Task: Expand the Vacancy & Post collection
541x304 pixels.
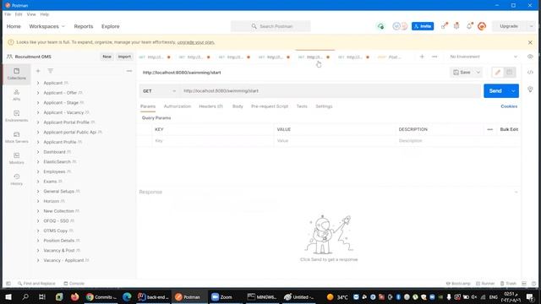Action: point(38,251)
